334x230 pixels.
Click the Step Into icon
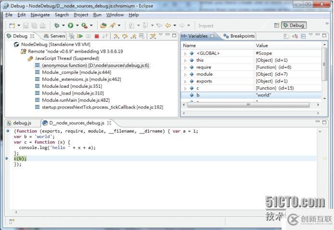[116, 36]
